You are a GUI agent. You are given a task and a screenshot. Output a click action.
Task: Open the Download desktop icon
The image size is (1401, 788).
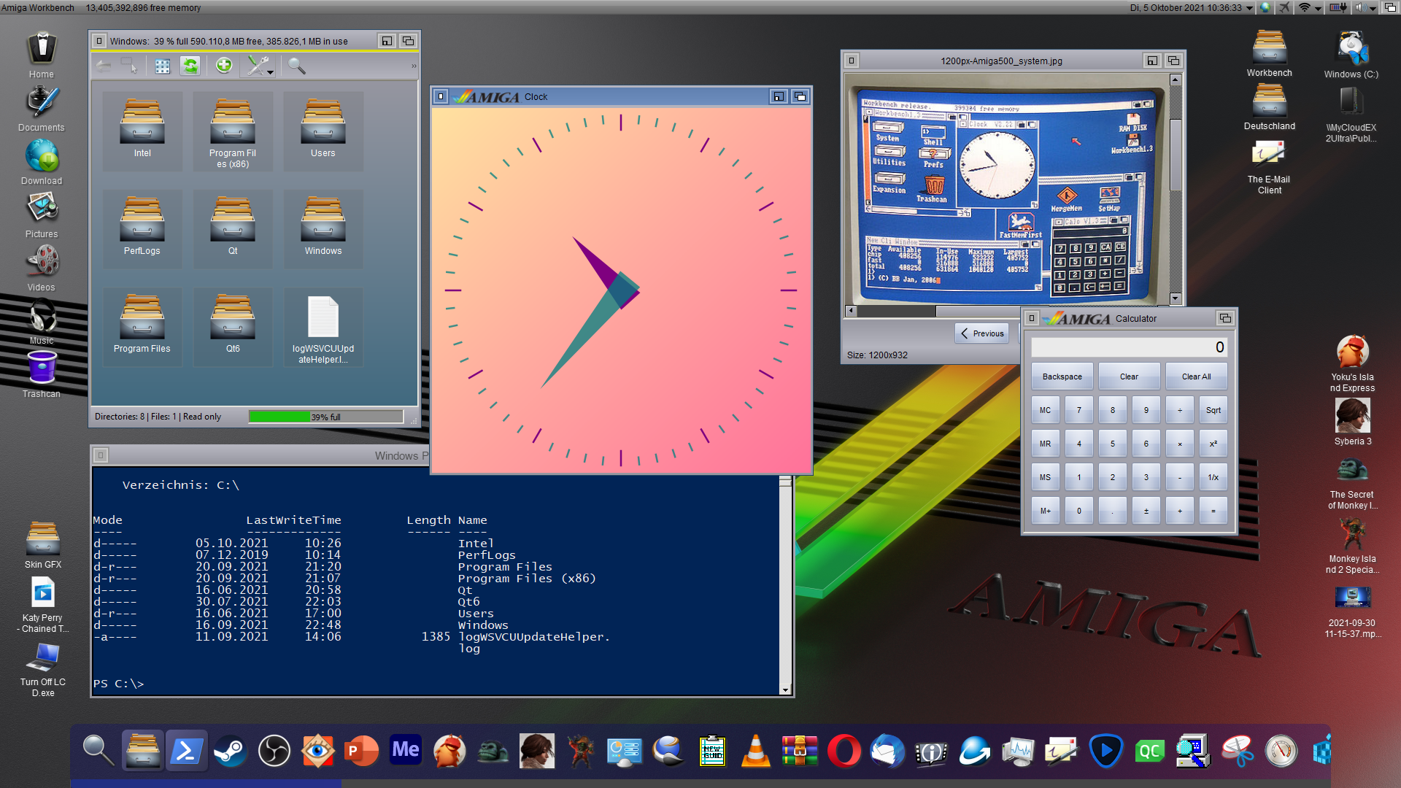pos(42,161)
